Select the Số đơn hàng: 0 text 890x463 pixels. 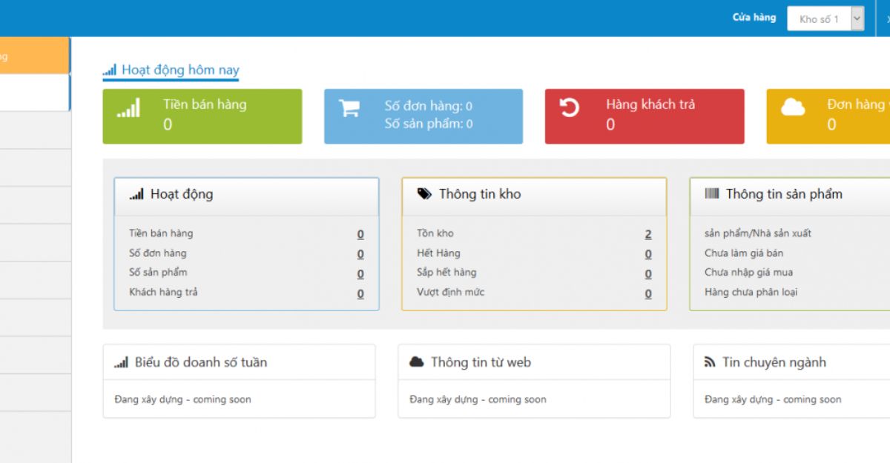point(428,106)
